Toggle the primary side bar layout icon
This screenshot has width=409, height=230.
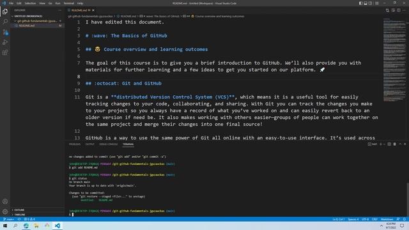point(360,3)
